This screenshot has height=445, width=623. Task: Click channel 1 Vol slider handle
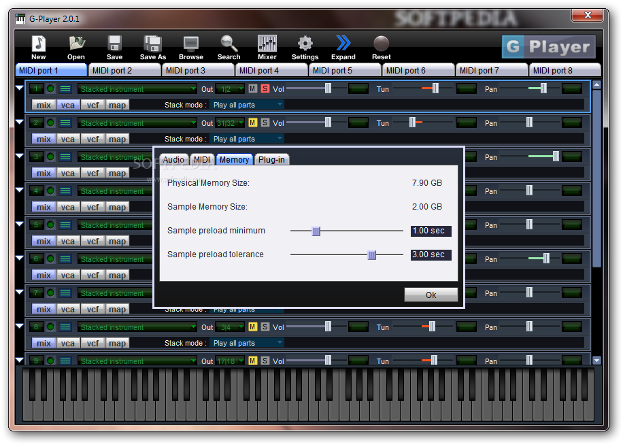(328, 88)
